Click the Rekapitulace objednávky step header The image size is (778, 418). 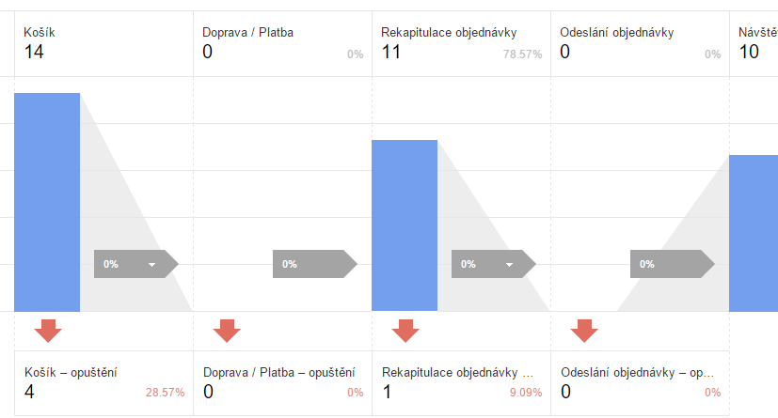click(x=461, y=43)
